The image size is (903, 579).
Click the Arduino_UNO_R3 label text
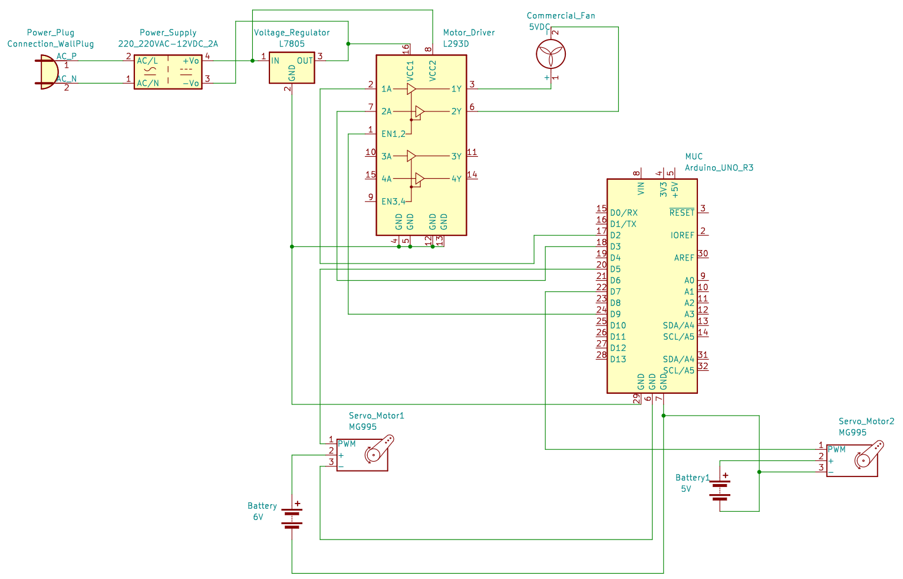(719, 168)
